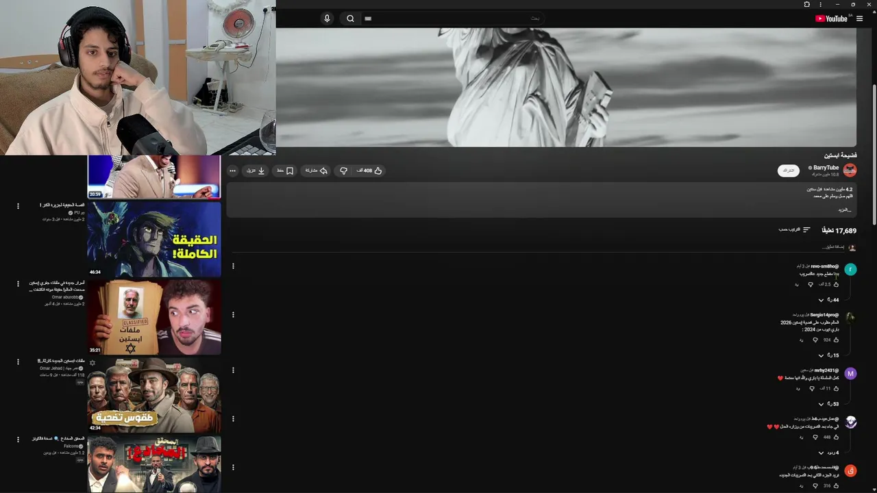Expand the 44 replies under revo-sm8ho
The width and height of the screenshot is (877, 493).
click(828, 300)
